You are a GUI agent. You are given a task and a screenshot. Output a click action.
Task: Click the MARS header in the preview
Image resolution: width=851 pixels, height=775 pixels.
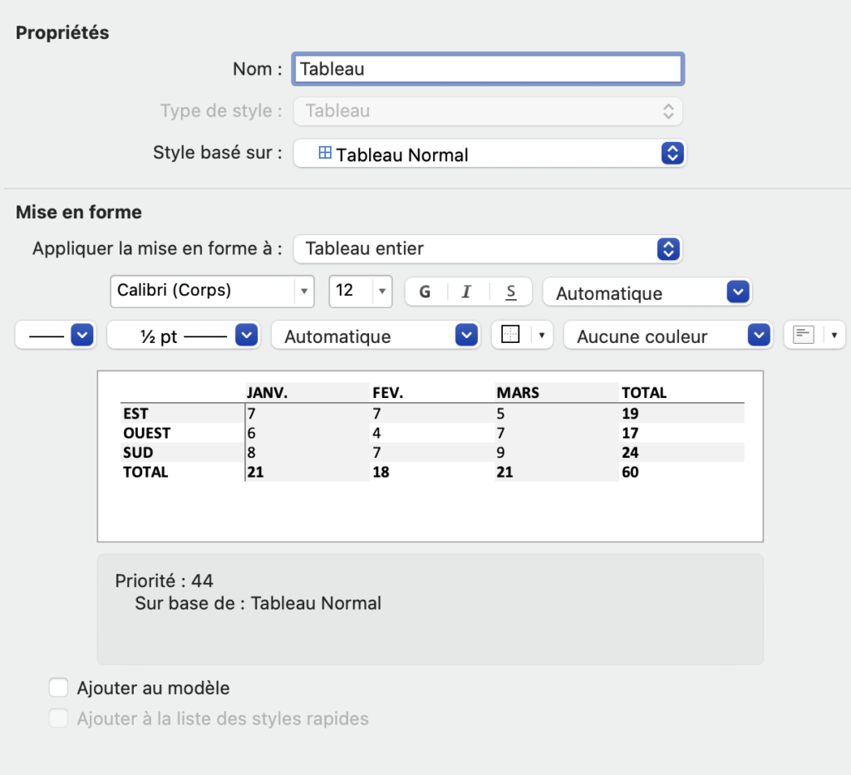click(x=518, y=393)
